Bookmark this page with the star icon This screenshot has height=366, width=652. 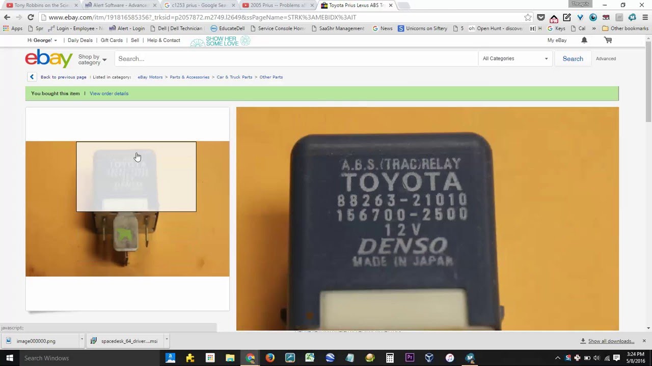[x=528, y=17]
